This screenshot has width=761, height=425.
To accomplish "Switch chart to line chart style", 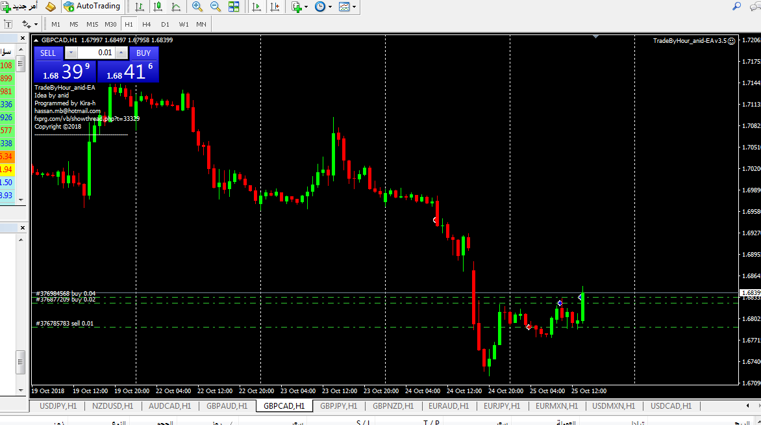I will click(x=176, y=6).
